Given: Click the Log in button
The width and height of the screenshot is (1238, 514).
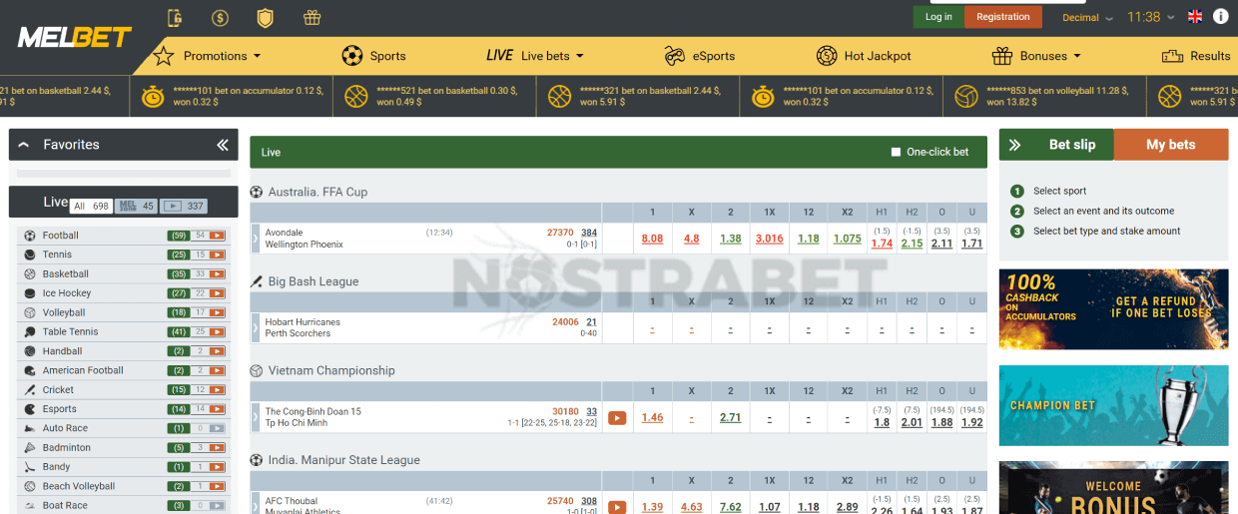Looking at the screenshot, I should [x=938, y=17].
